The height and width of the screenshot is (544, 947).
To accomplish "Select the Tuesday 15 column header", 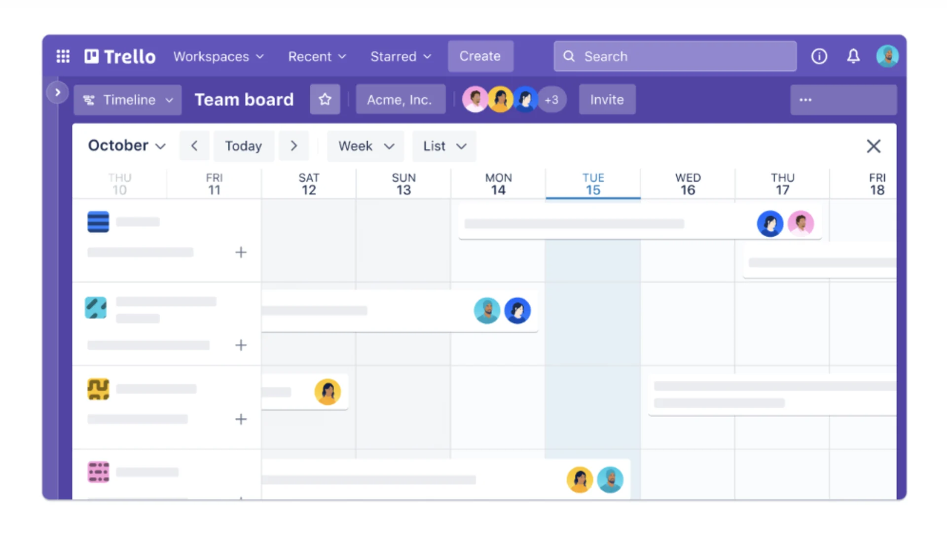I will pyautogui.click(x=593, y=183).
